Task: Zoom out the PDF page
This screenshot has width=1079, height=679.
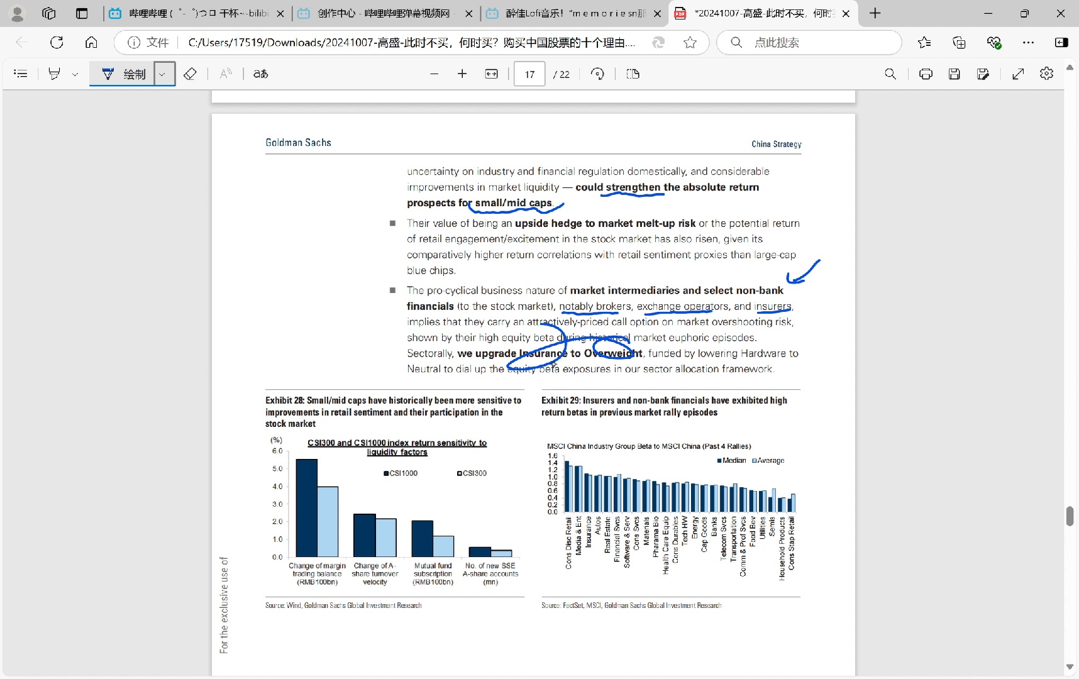Action: tap(434, 74)
